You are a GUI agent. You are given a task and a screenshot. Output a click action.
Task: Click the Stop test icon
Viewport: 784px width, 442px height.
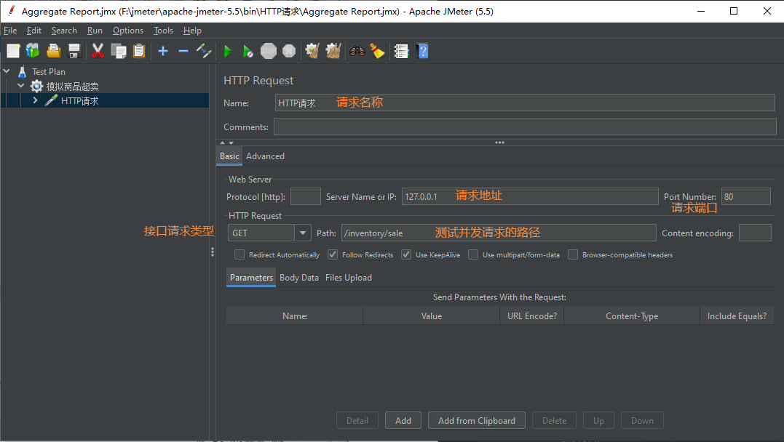click(x=269, y=51)
